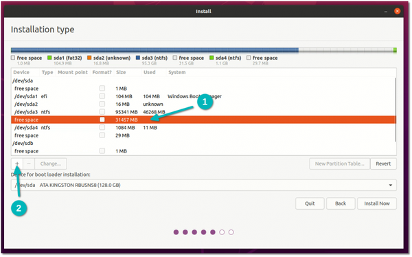Click the Mount point column header

pyautogui.click(x=73, y=72)
